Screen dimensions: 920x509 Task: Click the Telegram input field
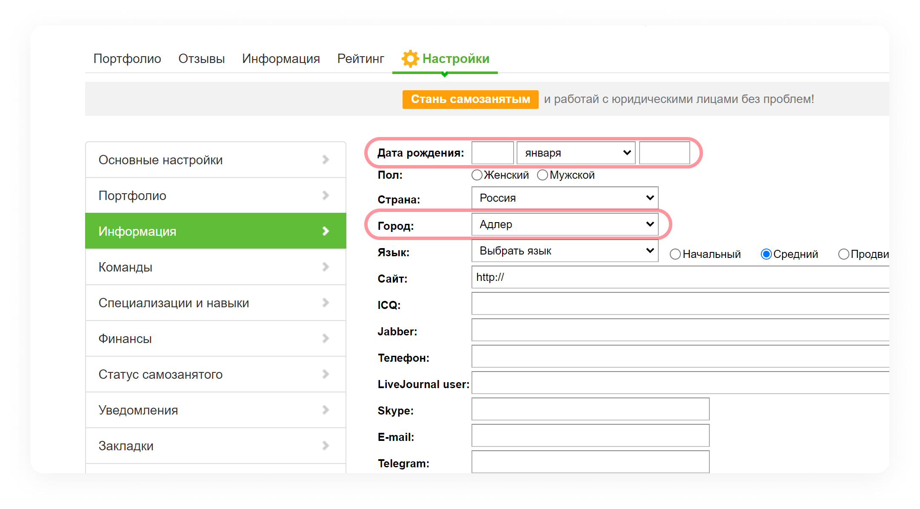tap(591, 462)
